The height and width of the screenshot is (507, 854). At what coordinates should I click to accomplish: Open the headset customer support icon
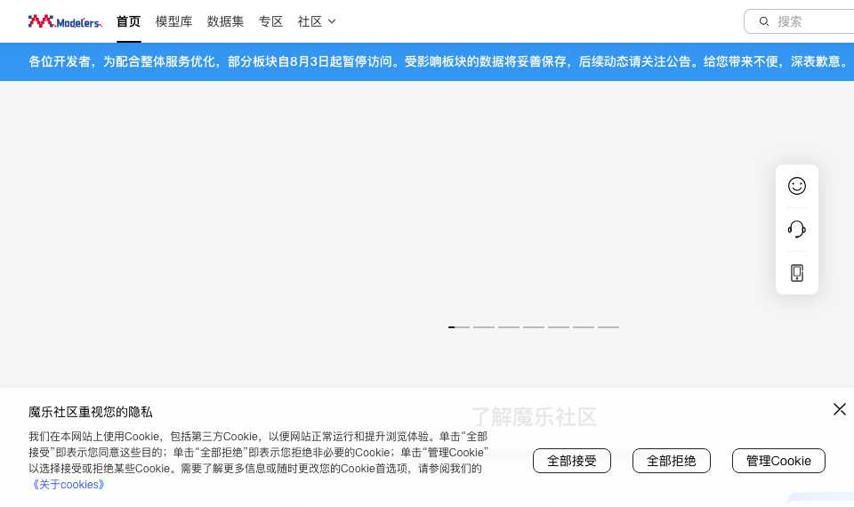tap(797, 229)
